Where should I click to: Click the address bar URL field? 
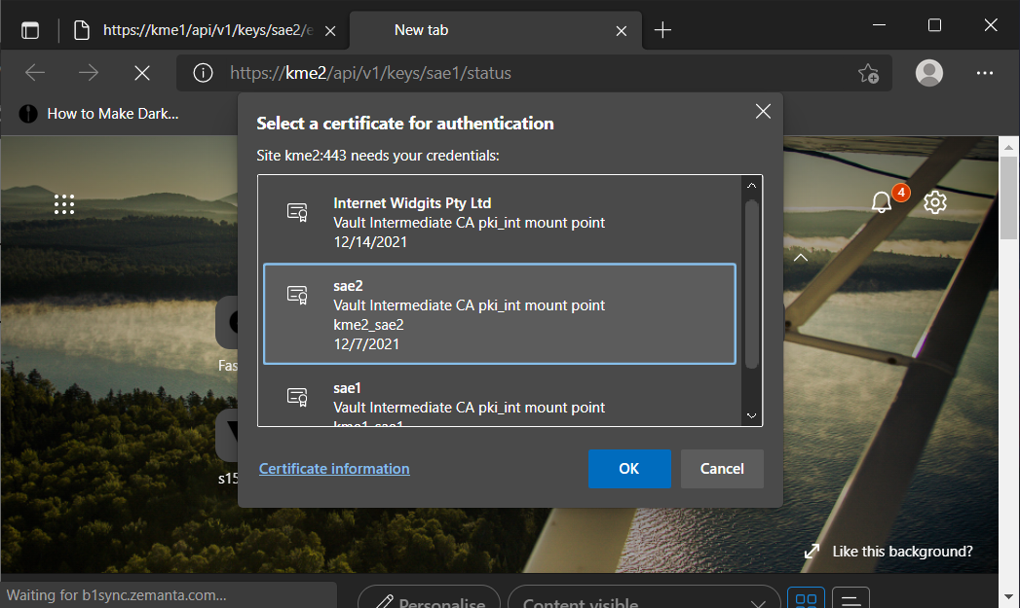click(534, 73)
